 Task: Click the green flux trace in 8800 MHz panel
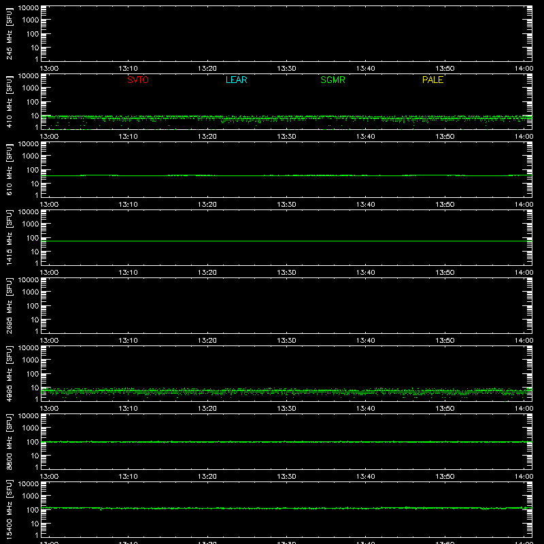(x=286, y=442)
